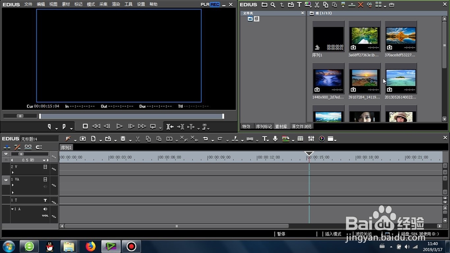Click fast forward in player controls

142,126
